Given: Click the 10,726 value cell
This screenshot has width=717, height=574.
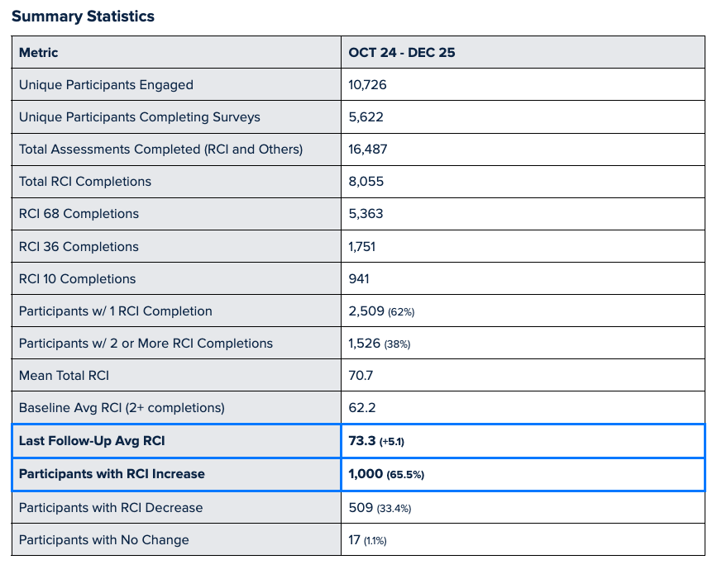Looking at the screenshot, I should pyautogui.click(x=368, y=84).
